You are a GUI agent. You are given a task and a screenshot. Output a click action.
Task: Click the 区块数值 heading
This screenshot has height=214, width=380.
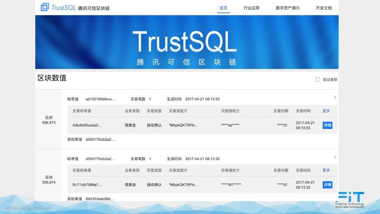(52, 78)
